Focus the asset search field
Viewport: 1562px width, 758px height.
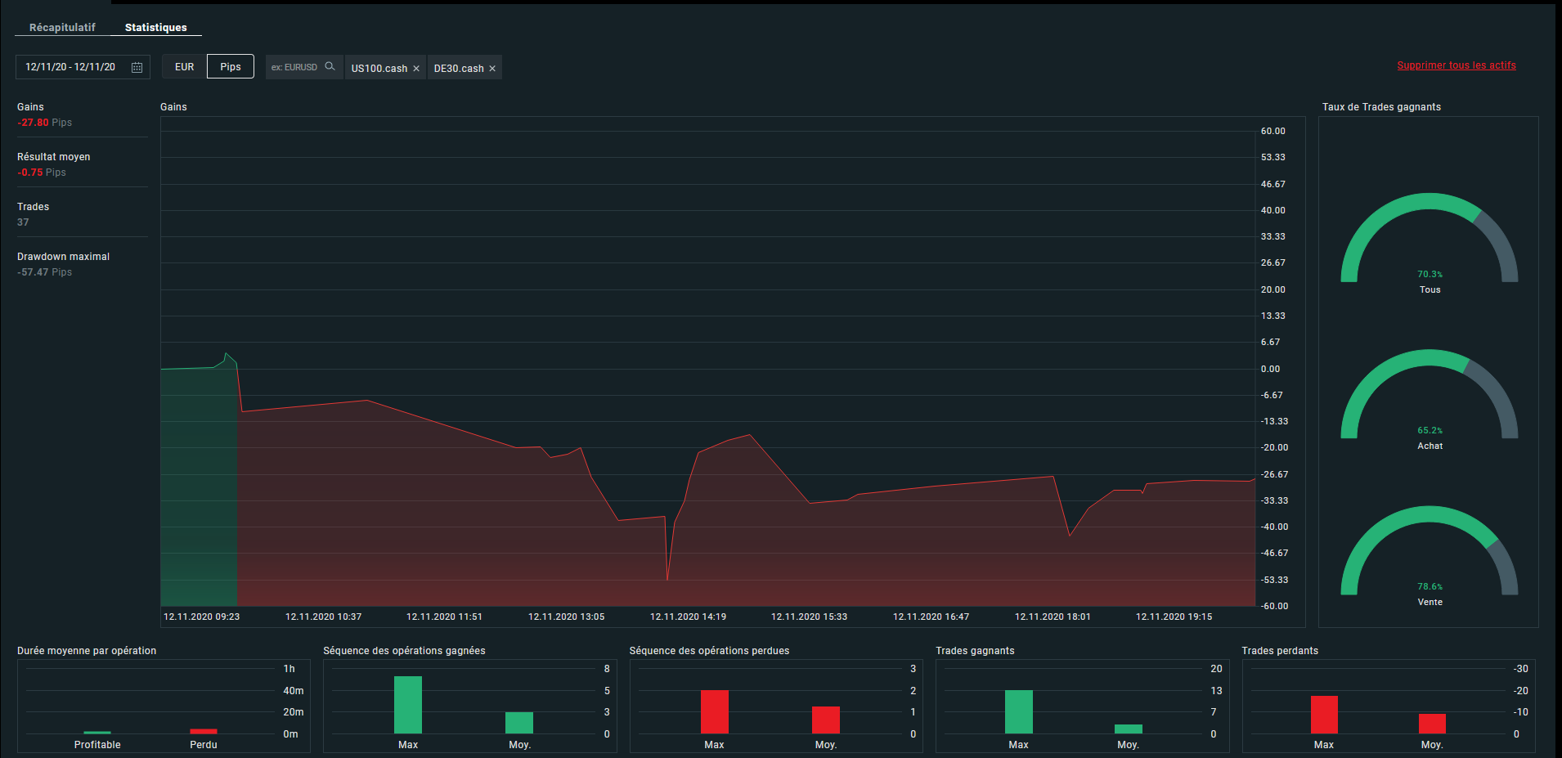coord(294,67)
